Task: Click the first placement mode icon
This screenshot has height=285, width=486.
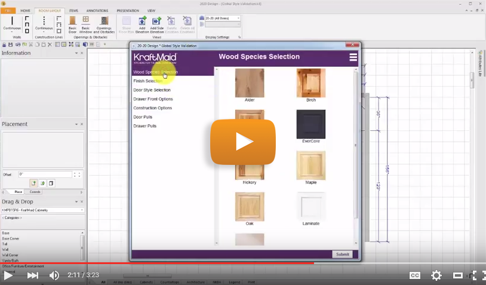Action: click(x=33, y=183)
